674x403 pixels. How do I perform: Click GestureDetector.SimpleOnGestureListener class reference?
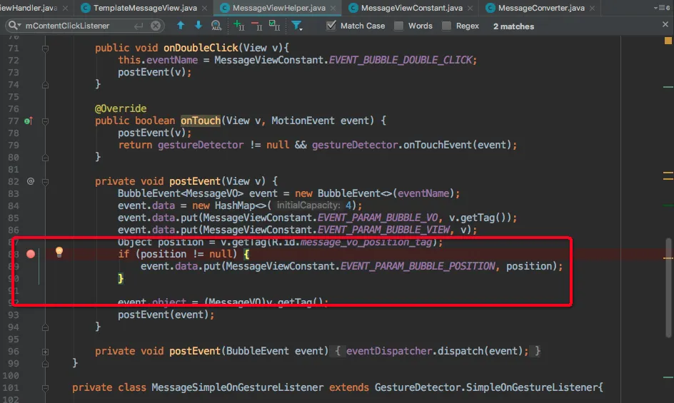487,387
